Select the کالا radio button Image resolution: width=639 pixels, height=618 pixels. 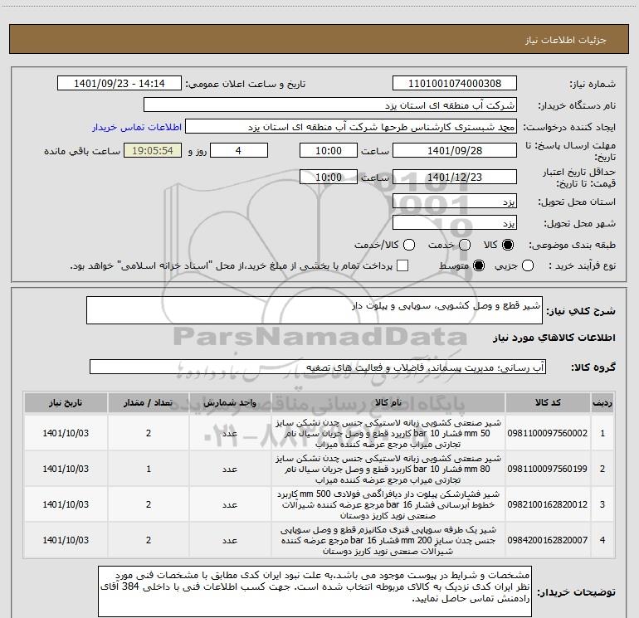[508, 245]
